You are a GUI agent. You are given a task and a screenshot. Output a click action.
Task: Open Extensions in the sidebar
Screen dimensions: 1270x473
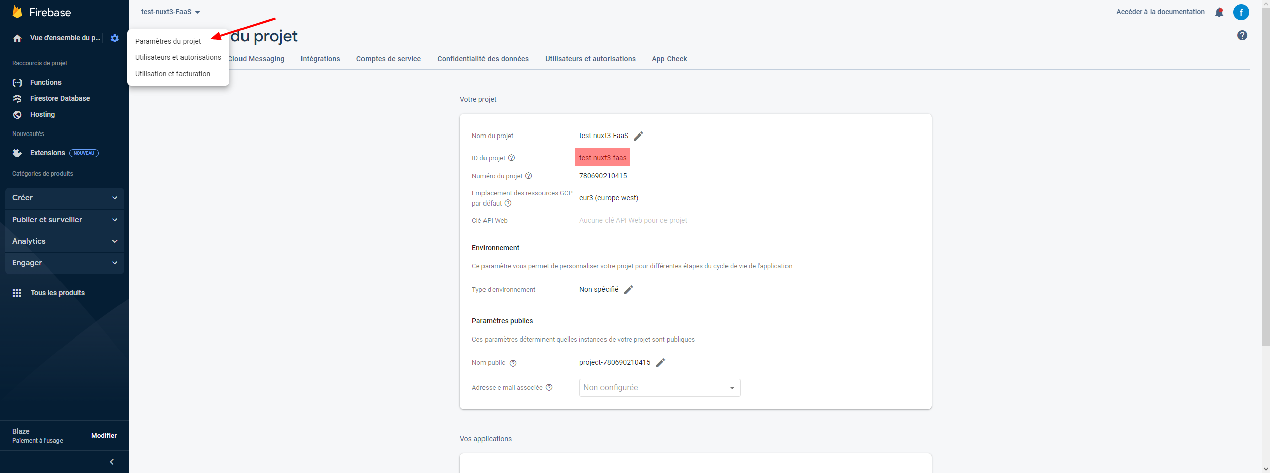(x=47, y=153)
